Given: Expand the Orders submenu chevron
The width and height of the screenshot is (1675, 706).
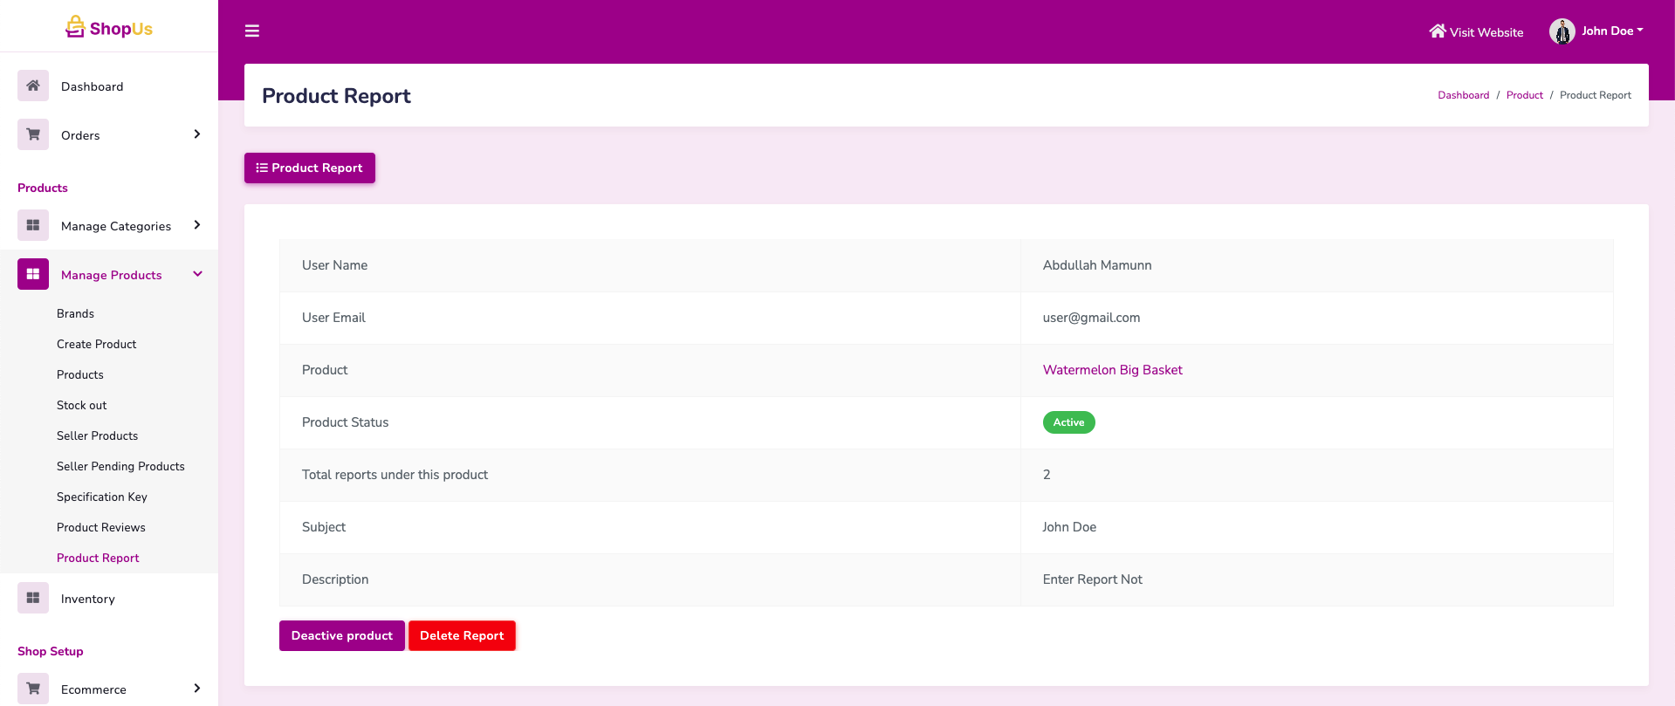Looking at the screenshot, I should coord(197,134).
